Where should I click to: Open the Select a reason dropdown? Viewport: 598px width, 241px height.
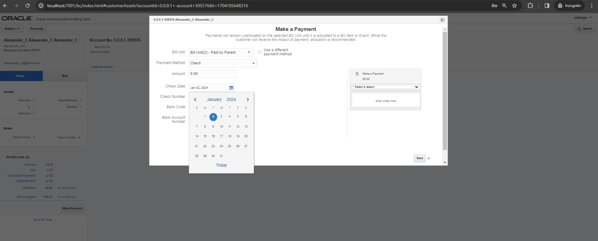(386, 87)
